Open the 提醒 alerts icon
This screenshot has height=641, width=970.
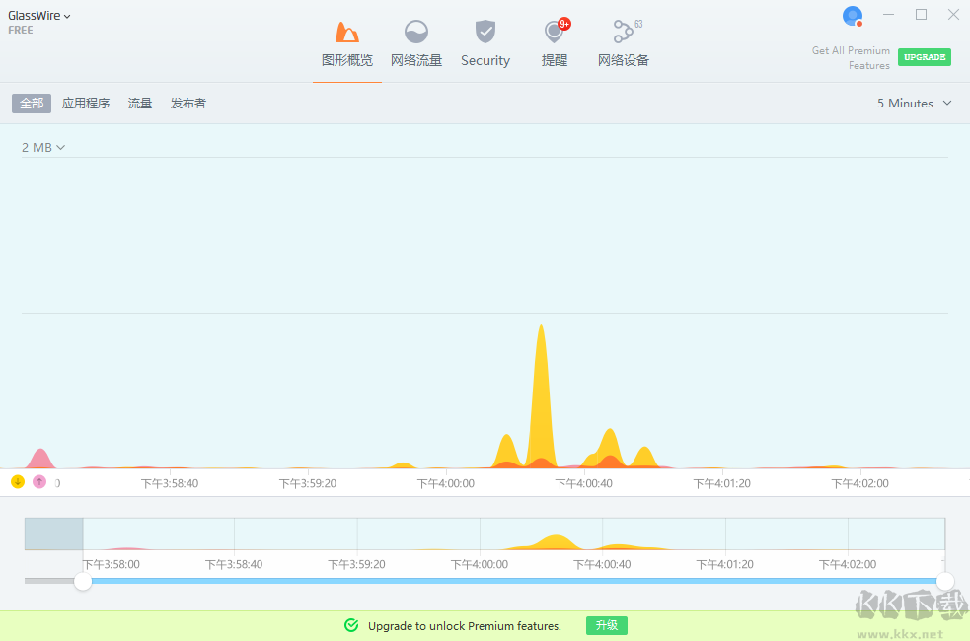[x=555, y=33]
